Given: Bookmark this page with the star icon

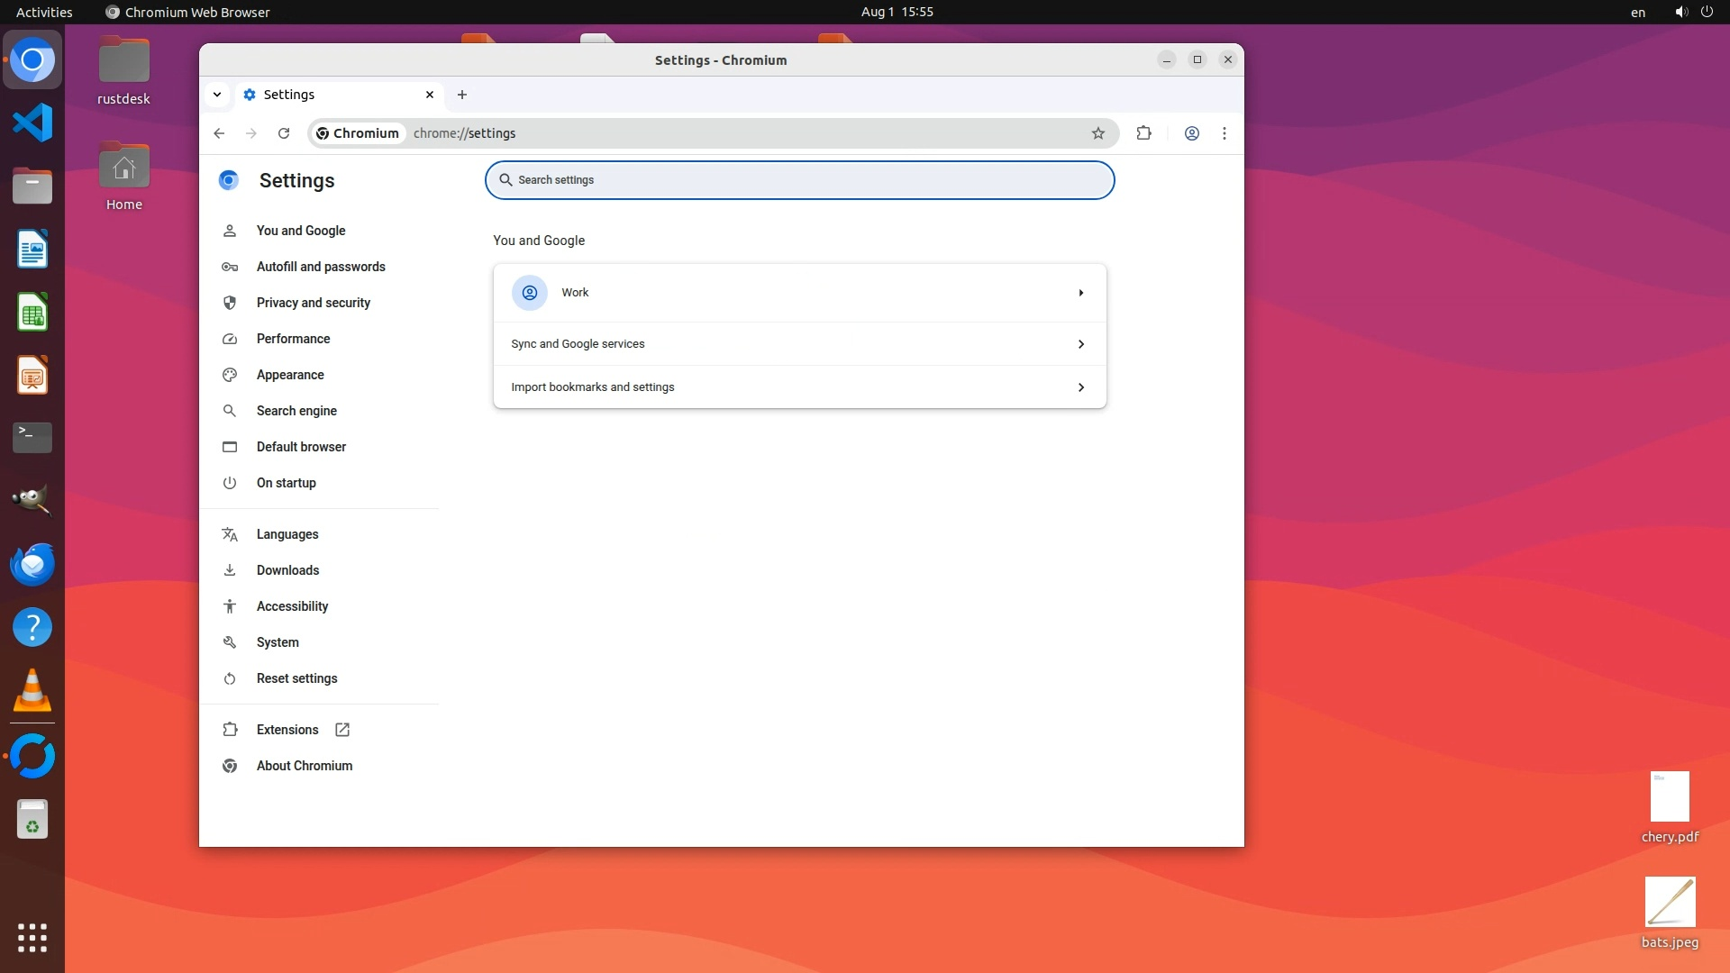Looking at the screenshot, I should [1097, 133].
